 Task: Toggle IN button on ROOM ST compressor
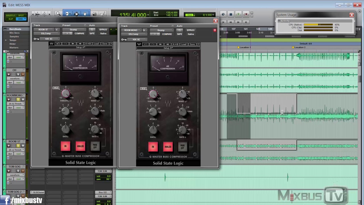click(65, 146)
